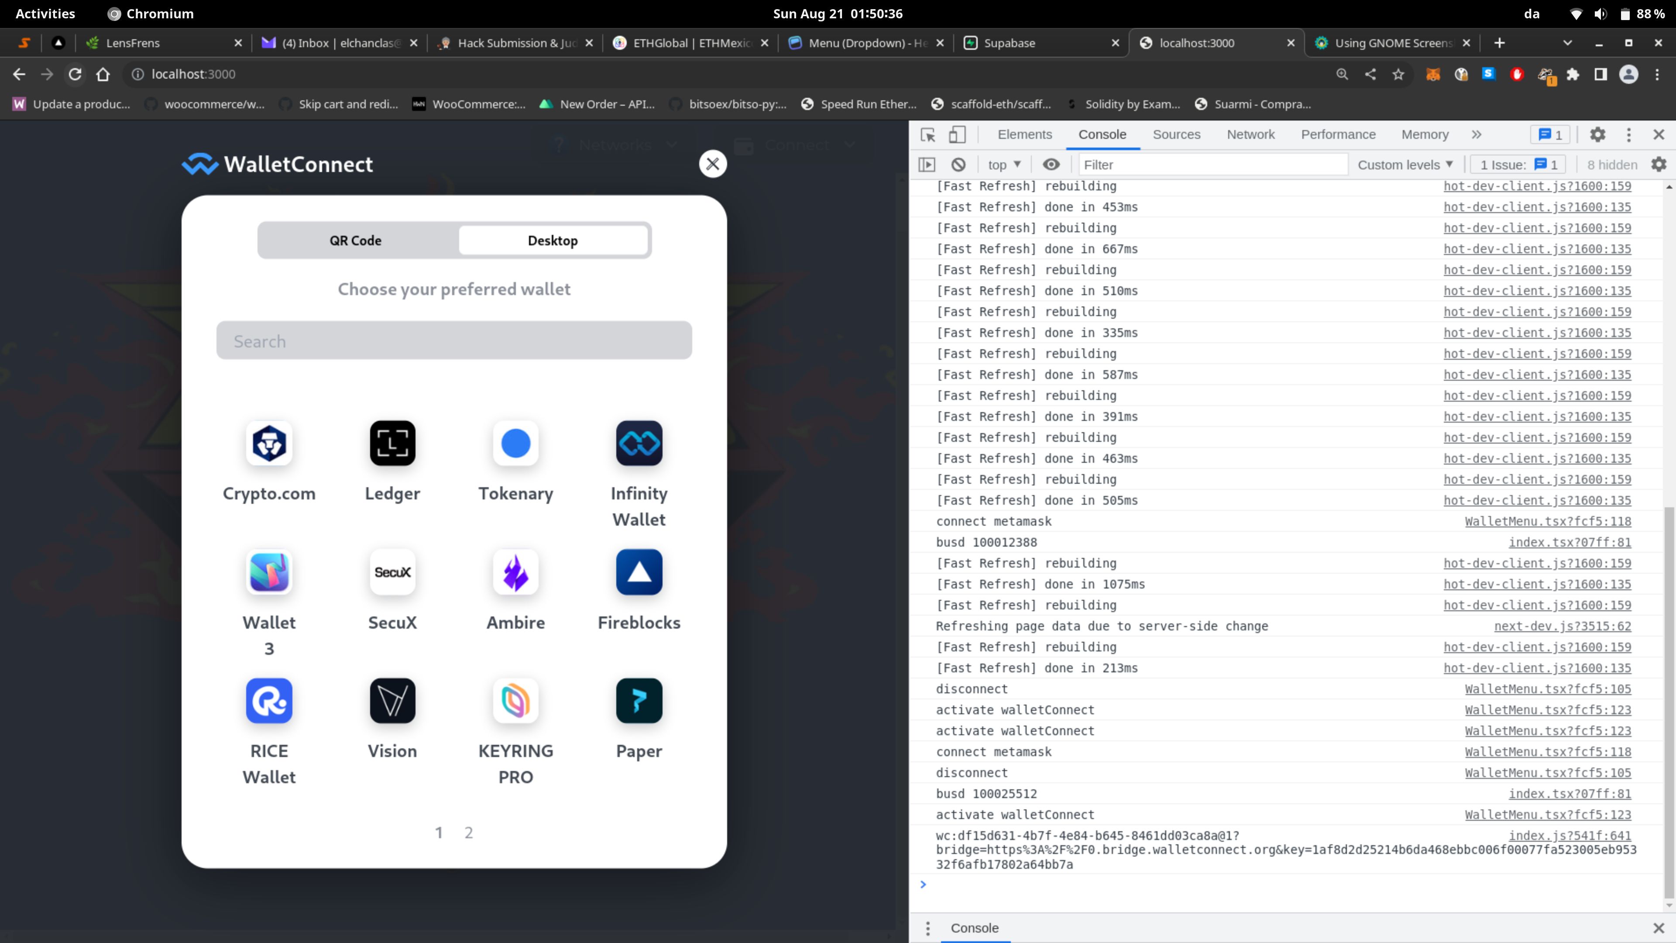Click the '1 Issue' indicator

pos(1517,165)
